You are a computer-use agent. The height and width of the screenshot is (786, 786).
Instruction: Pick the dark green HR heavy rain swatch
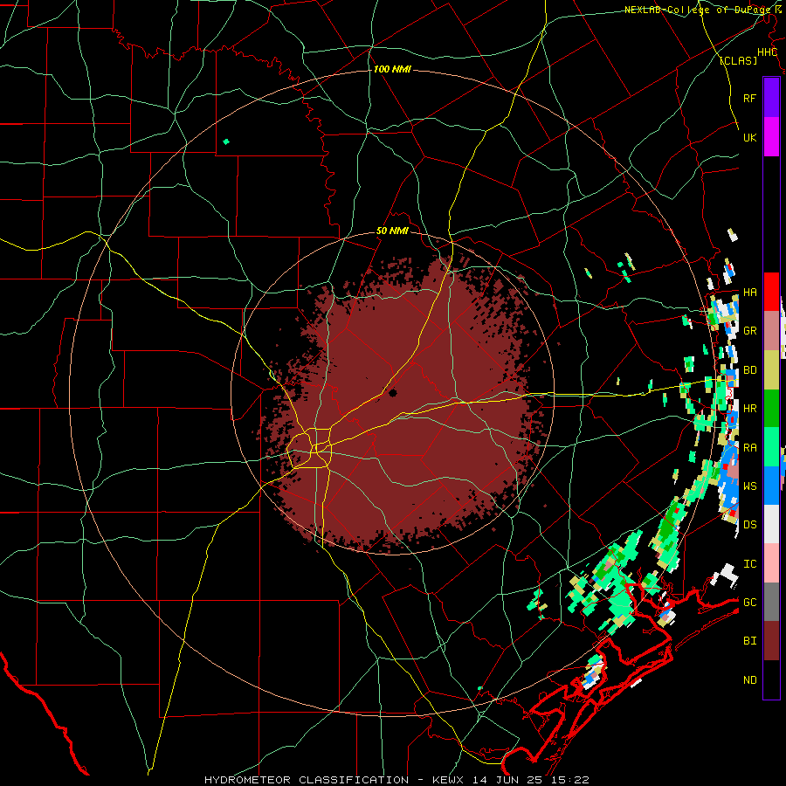click(x=771, y=409)
